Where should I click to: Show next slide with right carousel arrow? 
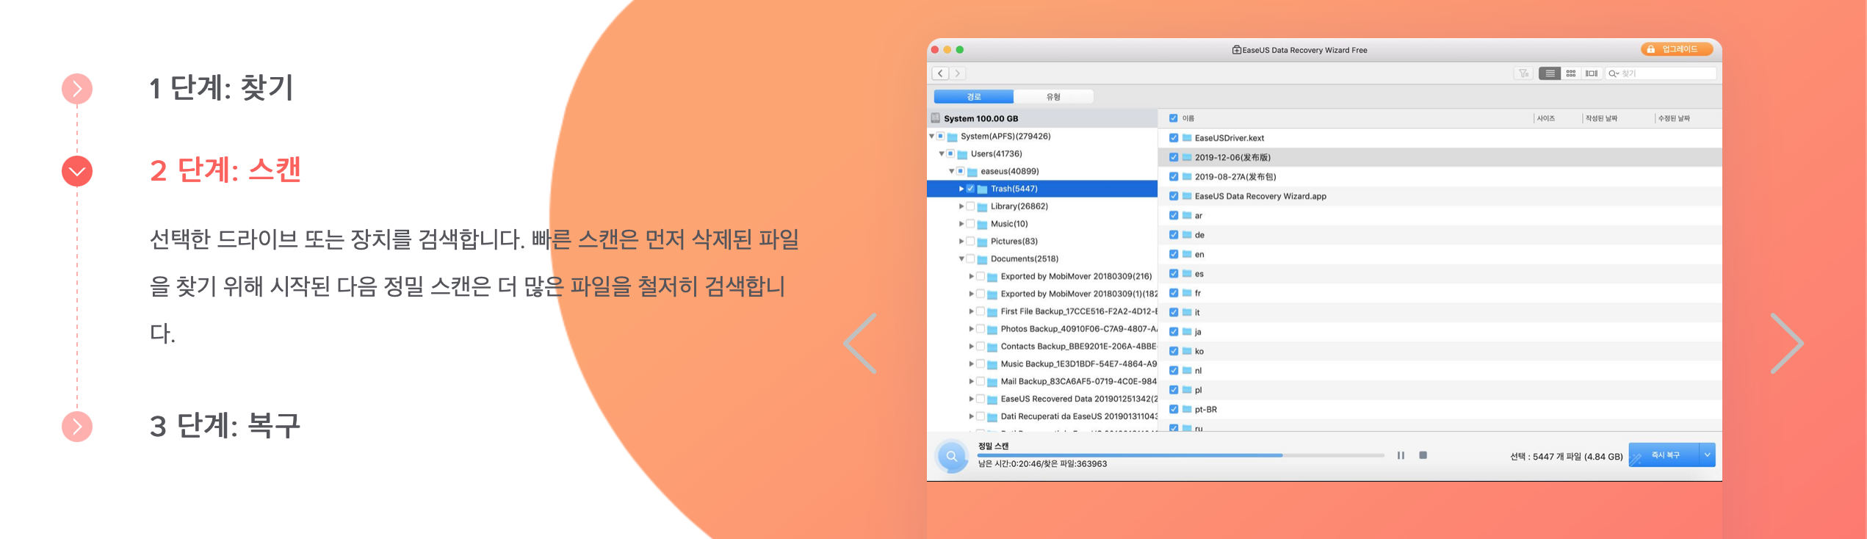point(1787,344)
